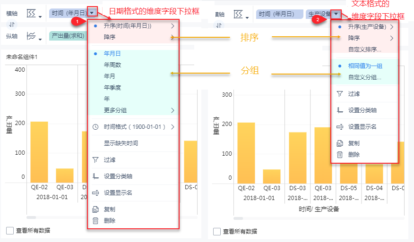Select the 年月 grouping option

tap(110, 76)
